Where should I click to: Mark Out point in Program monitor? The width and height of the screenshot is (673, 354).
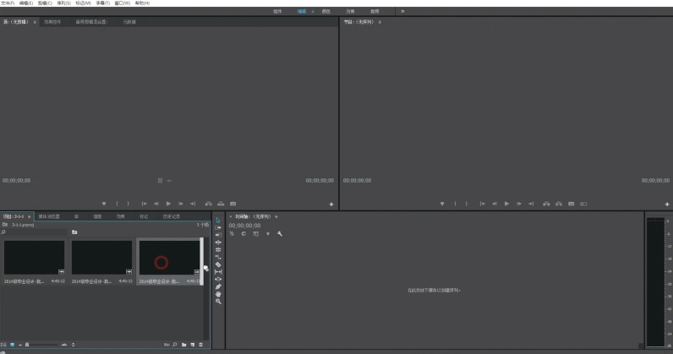click(x=467, y=204)
